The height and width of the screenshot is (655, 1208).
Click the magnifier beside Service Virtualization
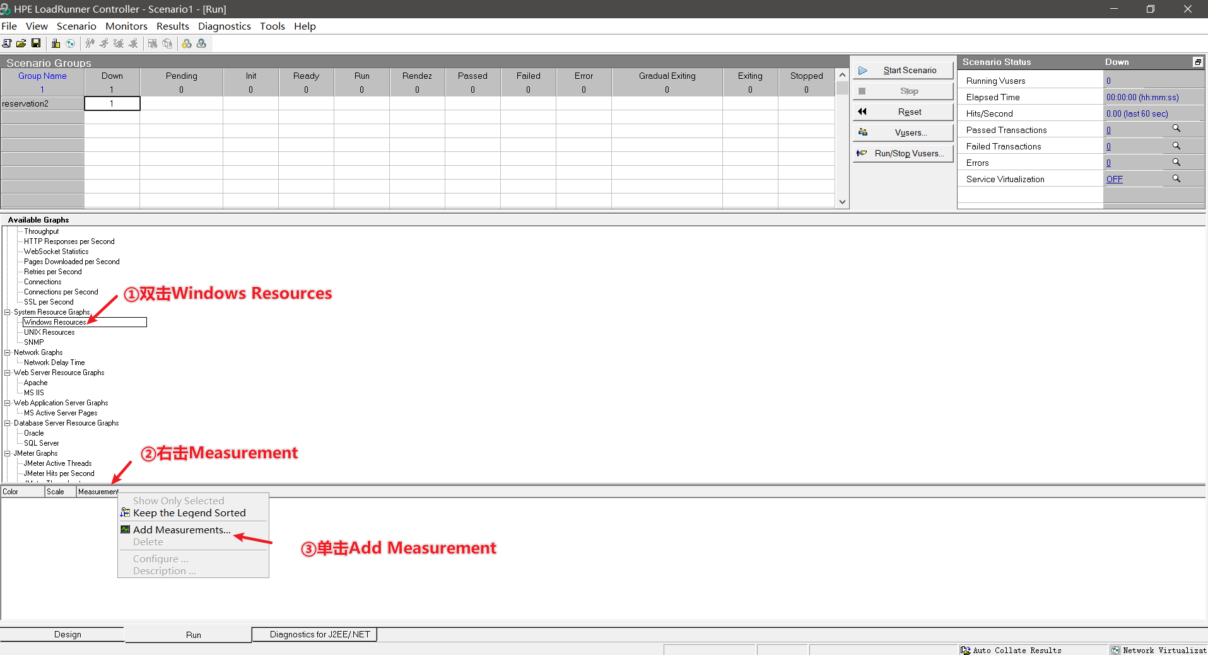[1176, 178]
